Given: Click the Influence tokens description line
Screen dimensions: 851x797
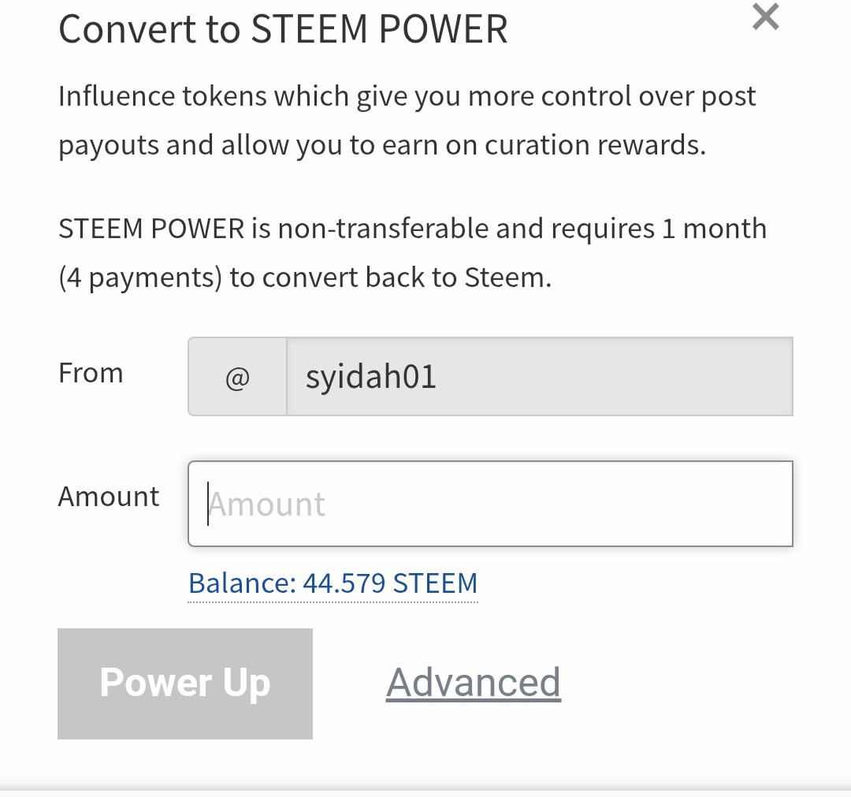Looking at the screenshot, I should pyautogui.click(x=407, y=97).
